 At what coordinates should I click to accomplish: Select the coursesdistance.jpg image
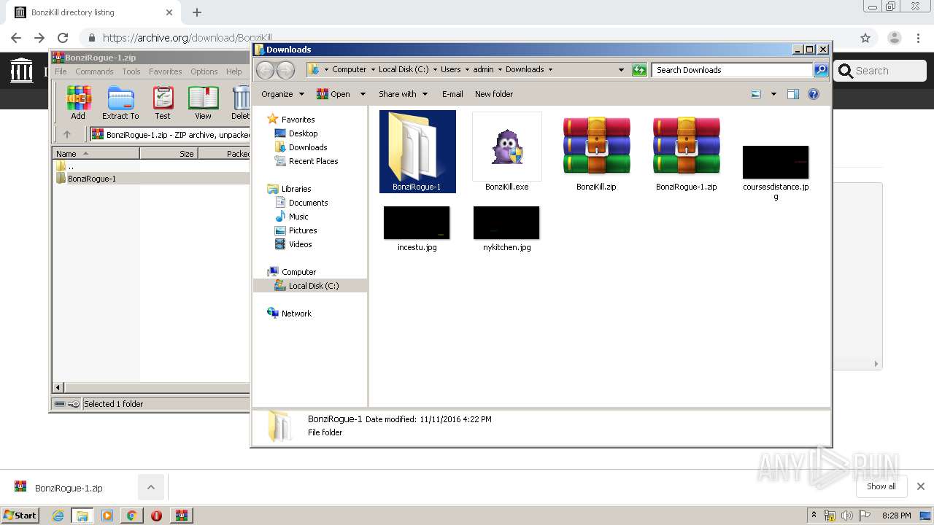(776, 172)
